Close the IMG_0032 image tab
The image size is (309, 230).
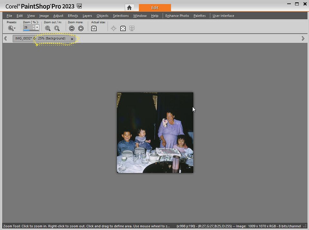(72, 39)
